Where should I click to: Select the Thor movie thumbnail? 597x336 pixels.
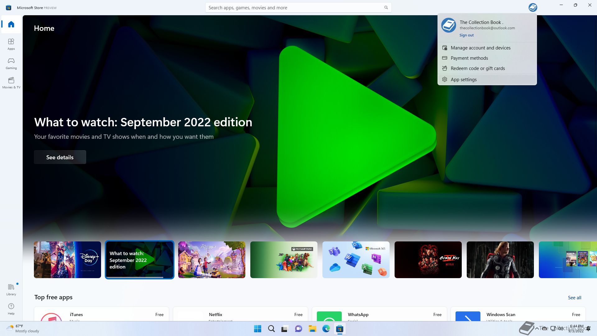click(500, 260)
